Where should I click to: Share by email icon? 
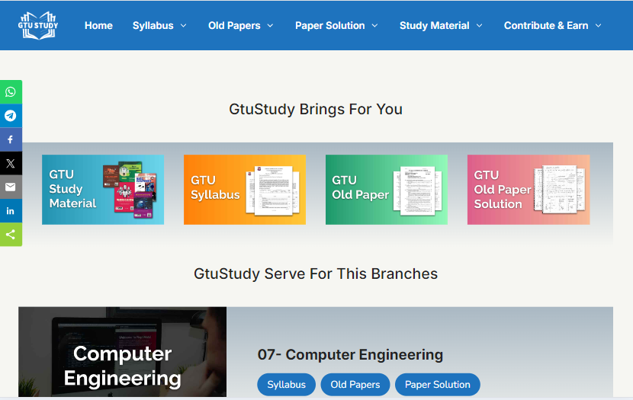pos(11,187)
